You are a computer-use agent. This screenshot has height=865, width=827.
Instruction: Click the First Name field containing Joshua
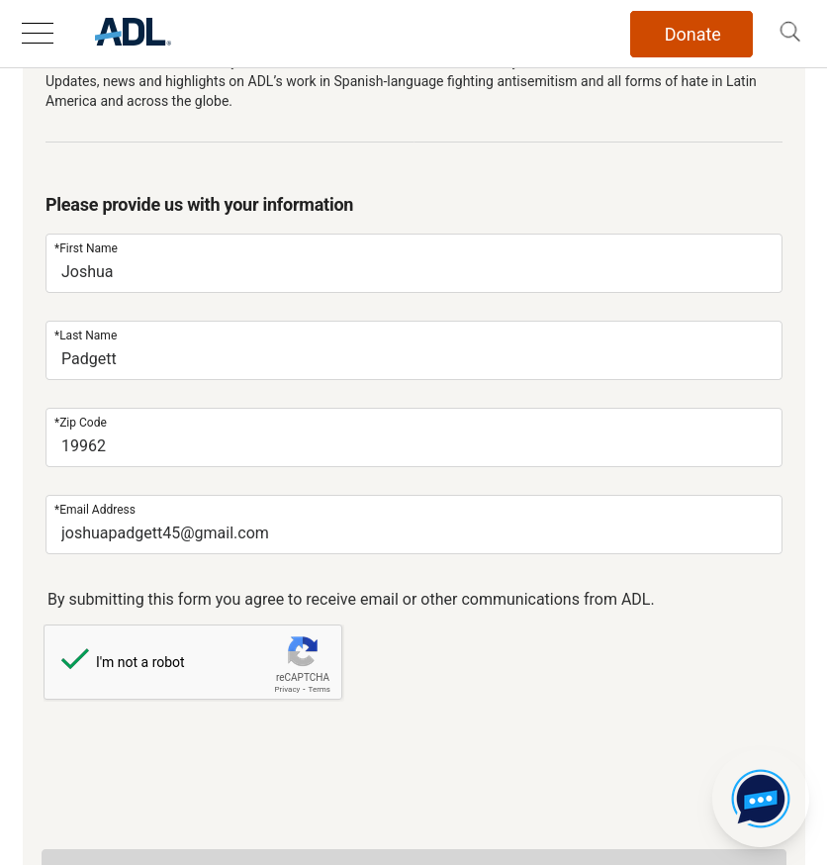coord(413,271)
